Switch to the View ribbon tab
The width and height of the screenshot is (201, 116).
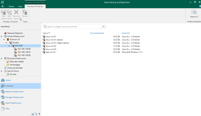pyautogui.click(x=20, y=6)
